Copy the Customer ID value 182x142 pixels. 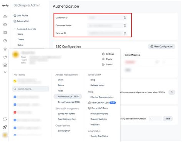pyautogui.click(x=125, y=18)
